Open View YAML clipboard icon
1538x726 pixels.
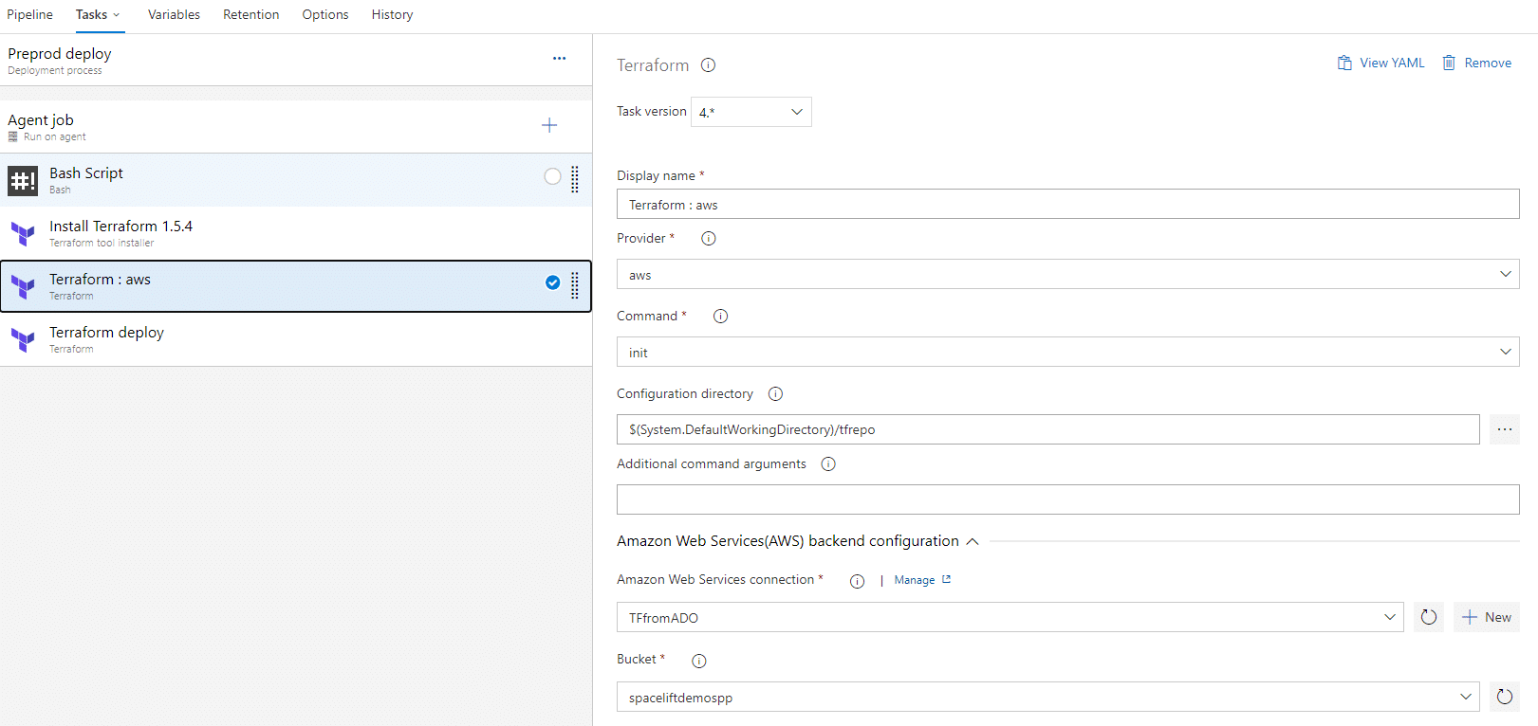(1344, 63)
